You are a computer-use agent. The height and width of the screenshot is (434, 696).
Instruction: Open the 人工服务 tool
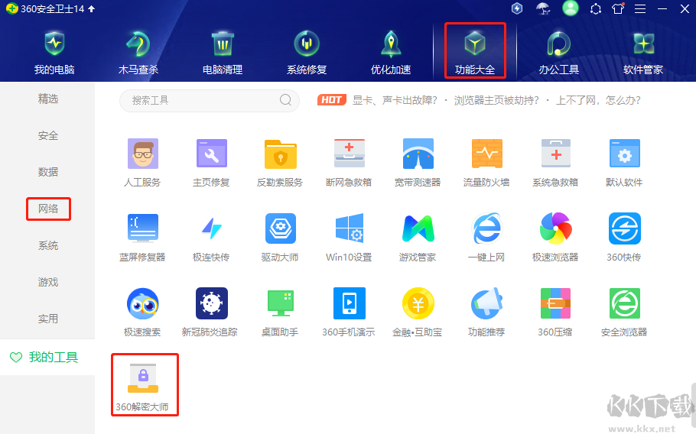click(x=142, y=162)
